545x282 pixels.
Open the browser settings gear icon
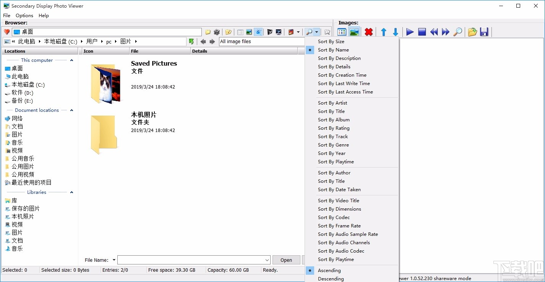coord(217,32)
